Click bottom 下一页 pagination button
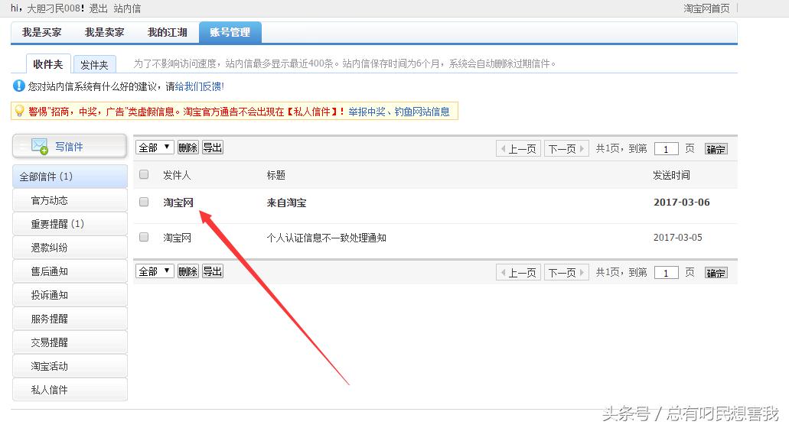The image size is (789, 428). tap(566, 273)
